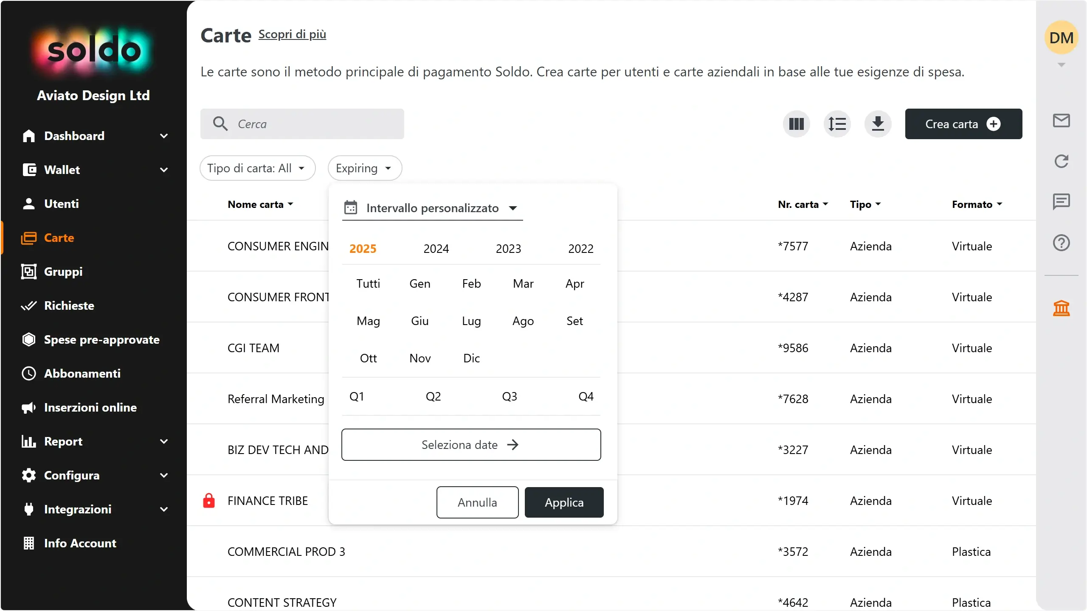Expand the Configura menu chevron

164,475
